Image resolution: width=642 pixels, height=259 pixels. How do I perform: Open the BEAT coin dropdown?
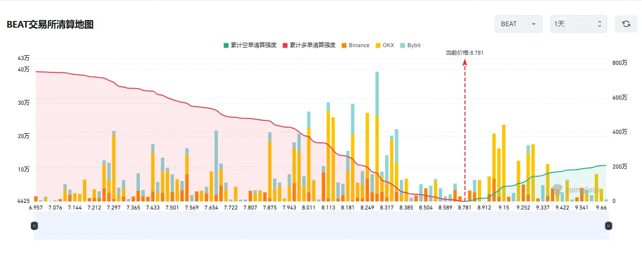point(519,24)
